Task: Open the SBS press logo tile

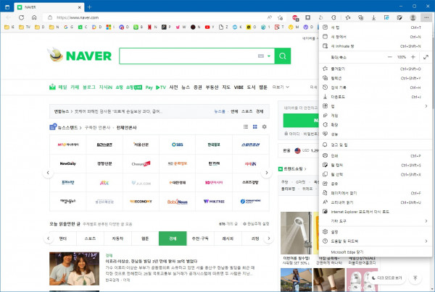Action: (178, 145)
